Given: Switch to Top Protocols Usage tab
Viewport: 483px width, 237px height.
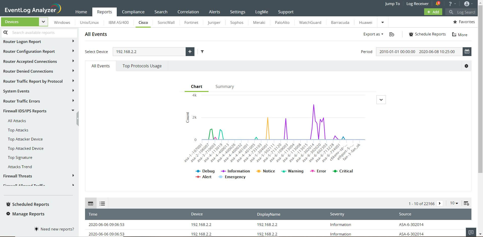Looking at the screenshot, I should pyautogui.click(x=142, y=66).
